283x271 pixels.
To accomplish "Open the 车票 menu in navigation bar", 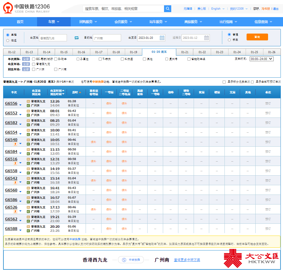I will pos(54,22).
